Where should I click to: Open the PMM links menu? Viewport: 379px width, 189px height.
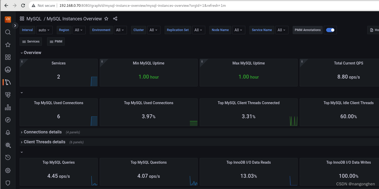(x=56, y=42)
